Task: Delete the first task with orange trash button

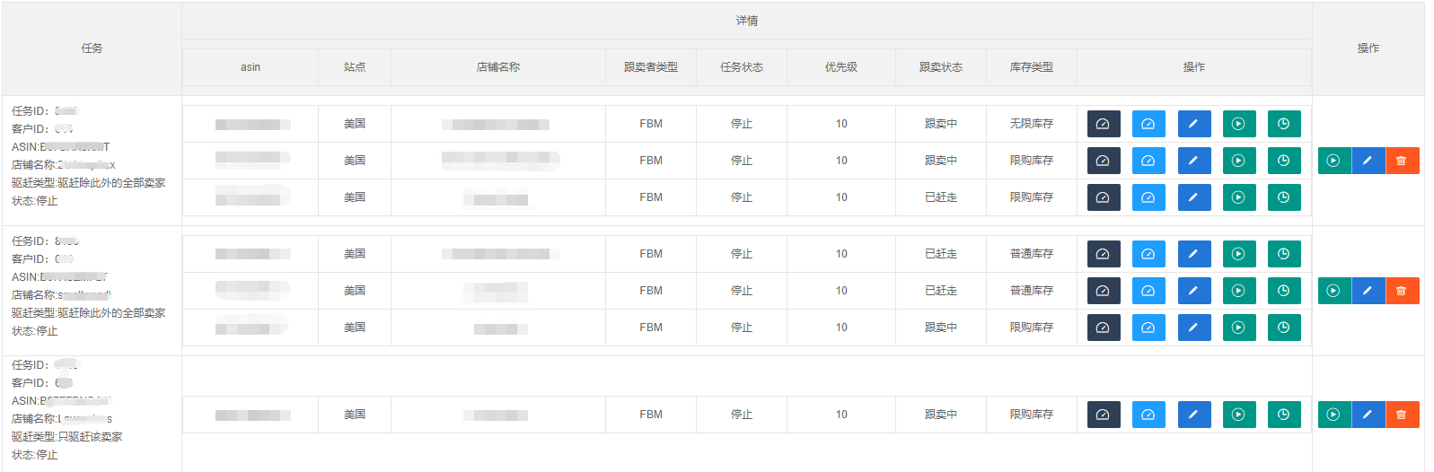Action: (x=1402, y=161)
